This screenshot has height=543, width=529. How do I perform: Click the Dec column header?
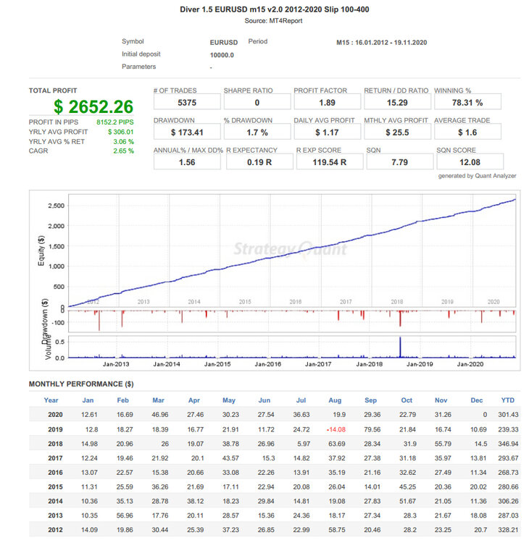point(477,400)
